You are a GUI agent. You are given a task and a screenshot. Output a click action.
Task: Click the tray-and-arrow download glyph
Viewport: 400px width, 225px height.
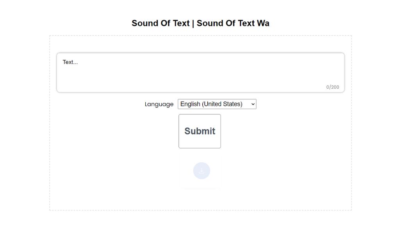click(x=202, y=171)
